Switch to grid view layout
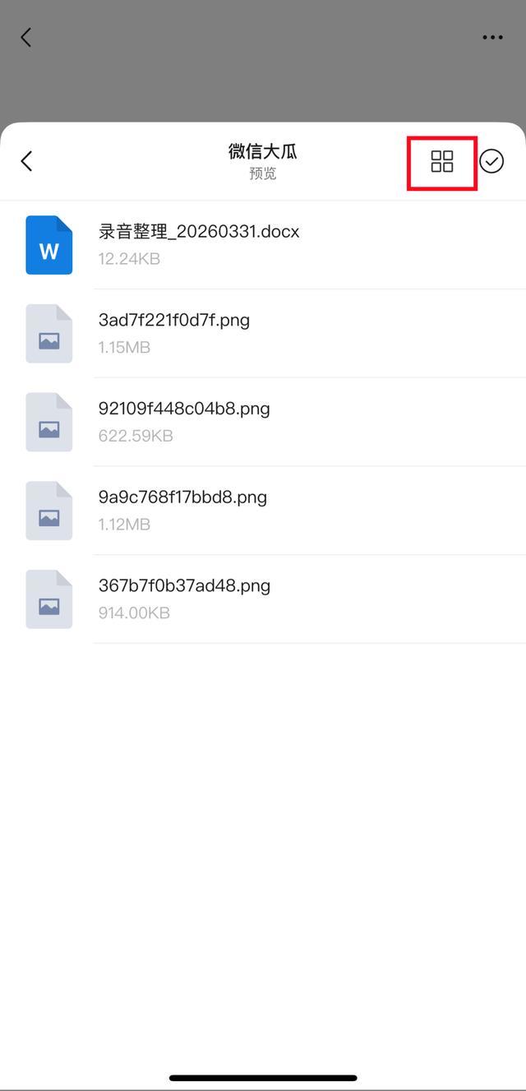The width and height of the screenshot is (526, 1091). point(442,161)
